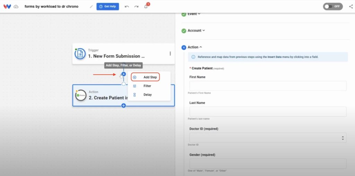
Task: Click the 'Patient's First Name' helper text
Action: click(x=199, y=93)
